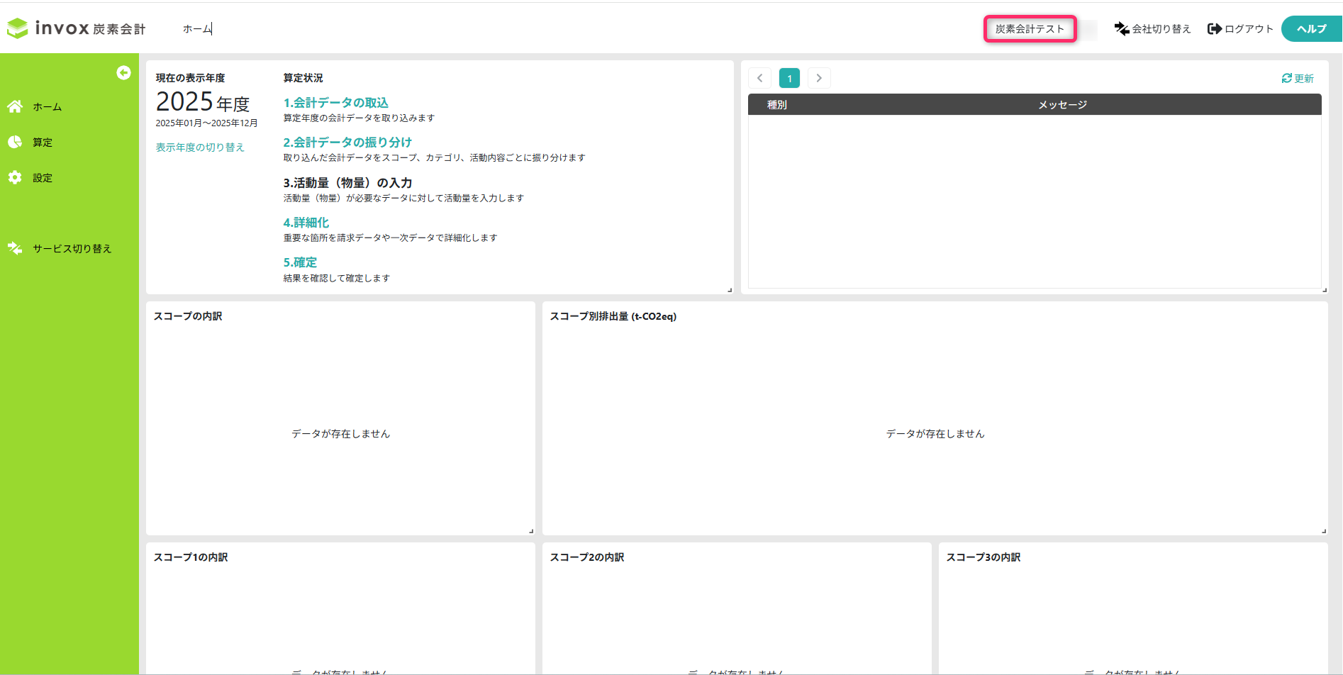Open 1.会計データの取込 step
Screen dimensions: 1343x675
[336, 103]
